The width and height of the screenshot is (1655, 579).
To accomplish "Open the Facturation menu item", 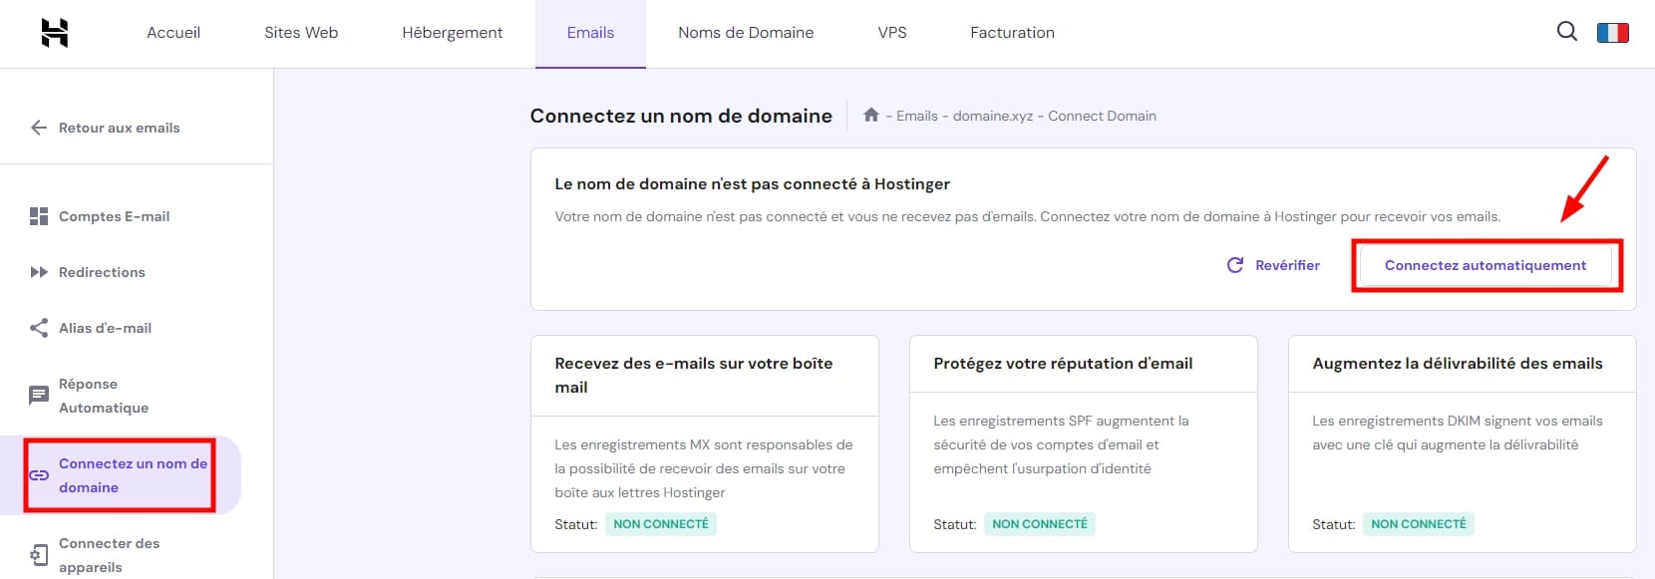I will [1012, 33].
